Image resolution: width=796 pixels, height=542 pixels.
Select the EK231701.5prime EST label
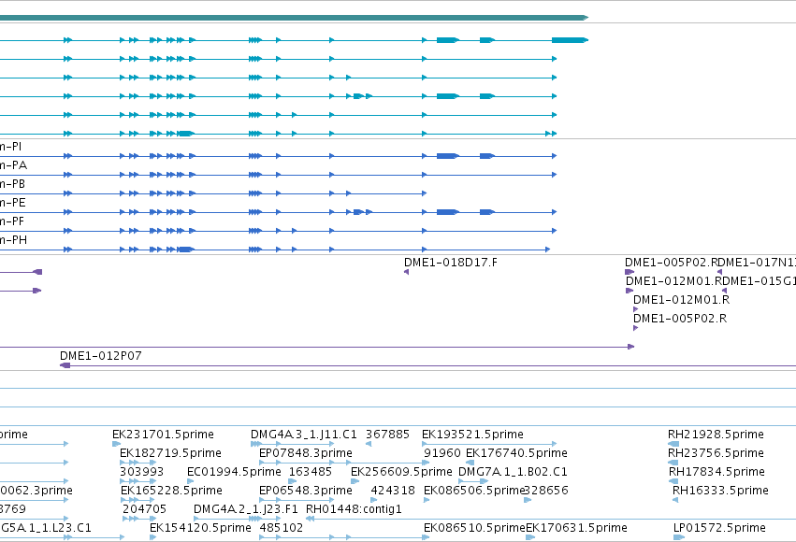[x=163, y=435]
